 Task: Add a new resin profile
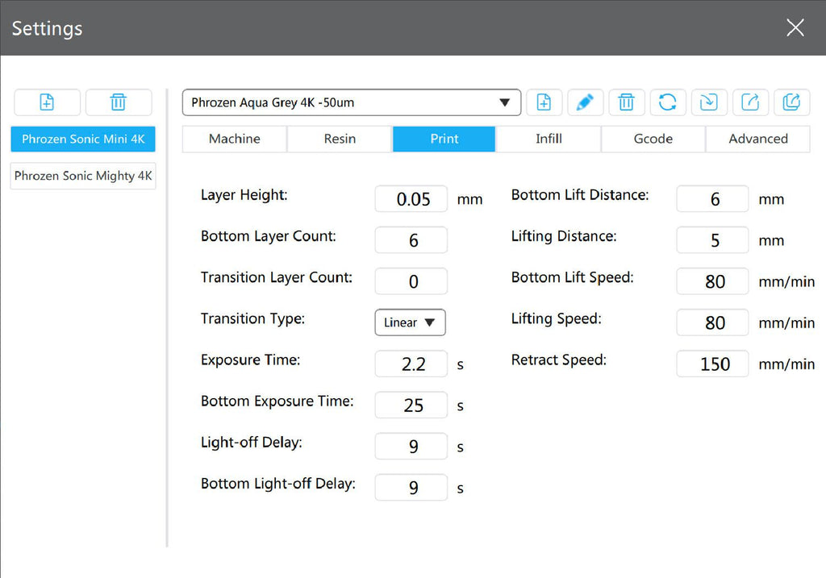pyautogui.click(x=544, y=102)
